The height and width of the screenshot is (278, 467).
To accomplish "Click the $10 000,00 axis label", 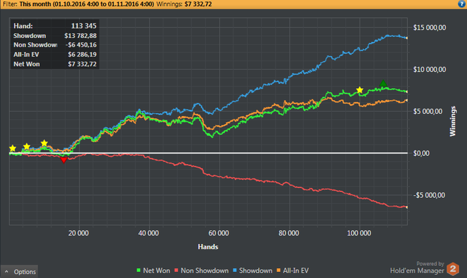I will (x=430, y=69).
